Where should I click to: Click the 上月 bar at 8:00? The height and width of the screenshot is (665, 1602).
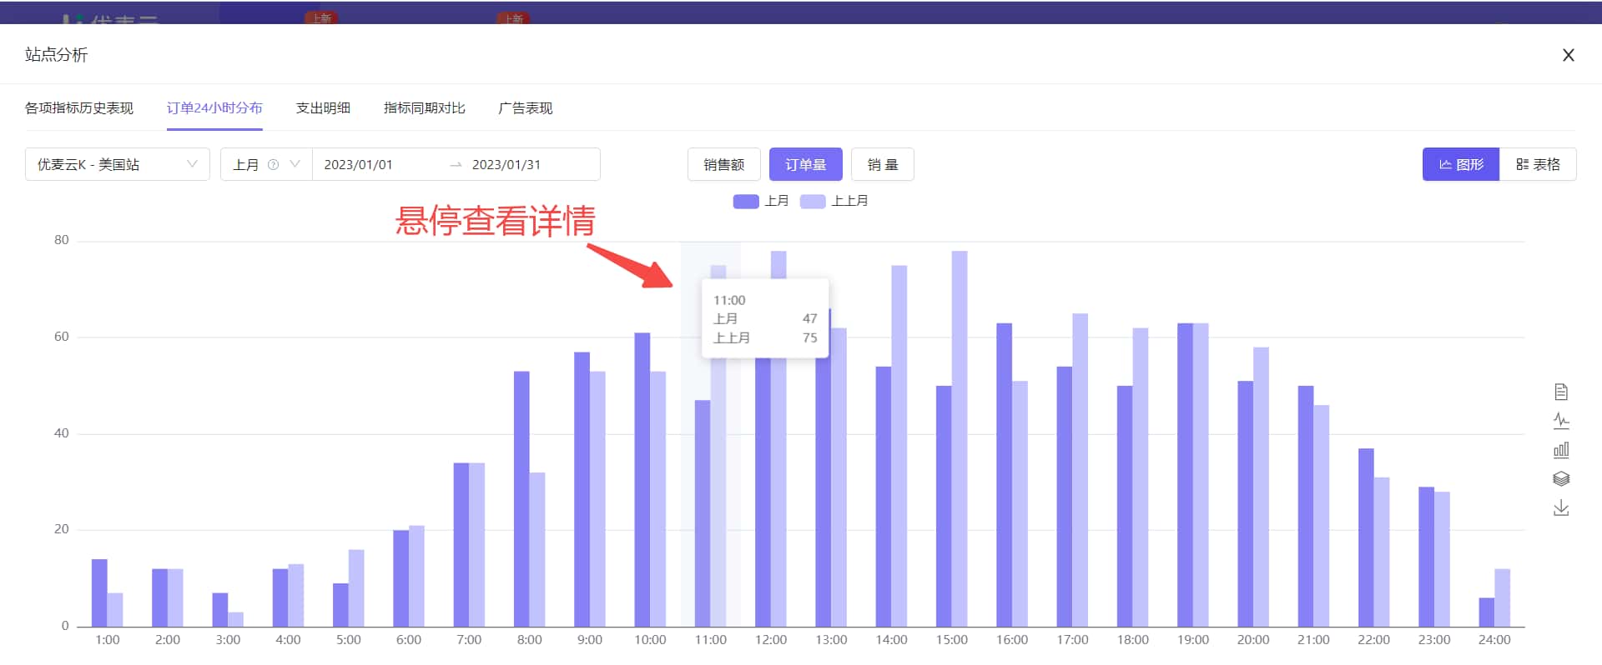point(521,498)
